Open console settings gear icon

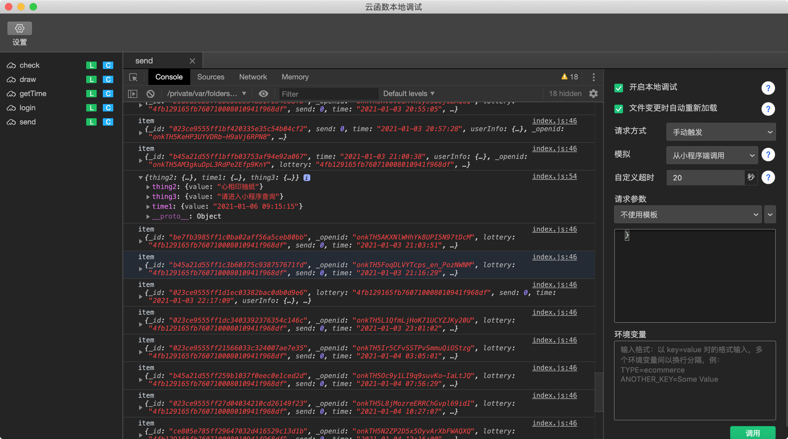point(593,94)
